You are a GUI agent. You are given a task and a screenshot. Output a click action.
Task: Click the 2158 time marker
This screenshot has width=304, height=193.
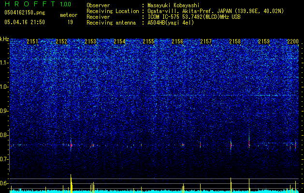(x=235, y=41)
